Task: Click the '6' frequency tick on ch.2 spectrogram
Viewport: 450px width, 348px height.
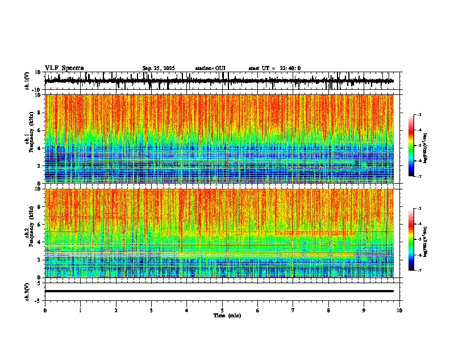Action: (40, 224)
